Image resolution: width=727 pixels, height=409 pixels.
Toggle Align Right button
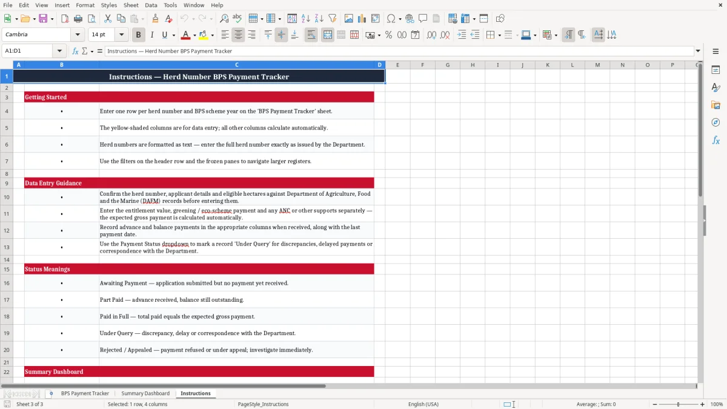coord(251,35)
